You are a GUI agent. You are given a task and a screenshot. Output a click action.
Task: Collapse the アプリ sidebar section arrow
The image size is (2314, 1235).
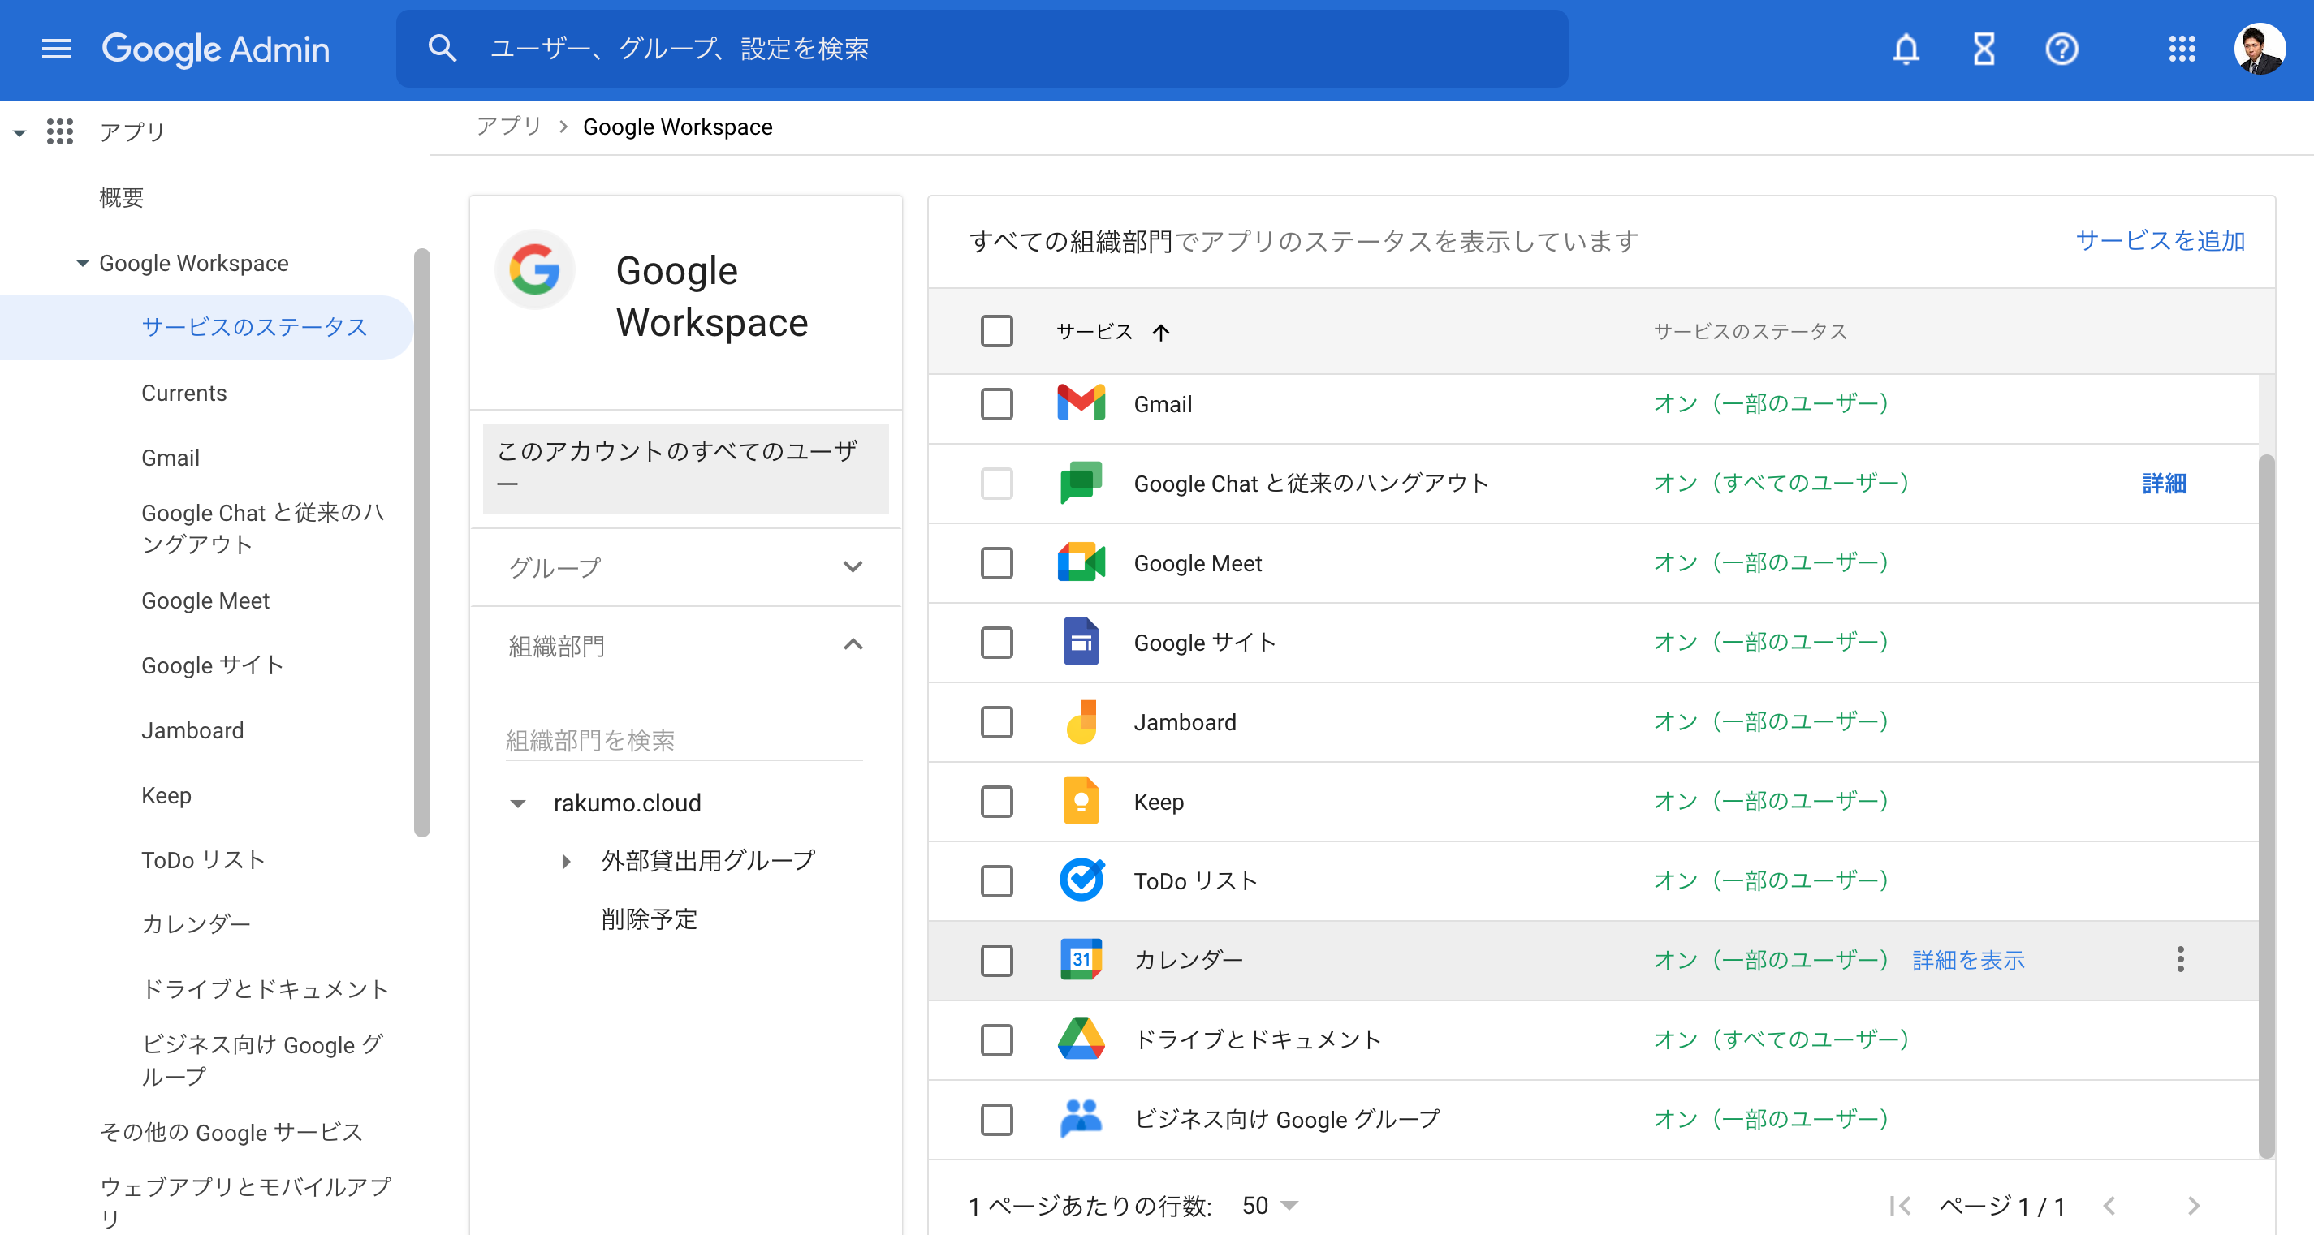point(19,133)
